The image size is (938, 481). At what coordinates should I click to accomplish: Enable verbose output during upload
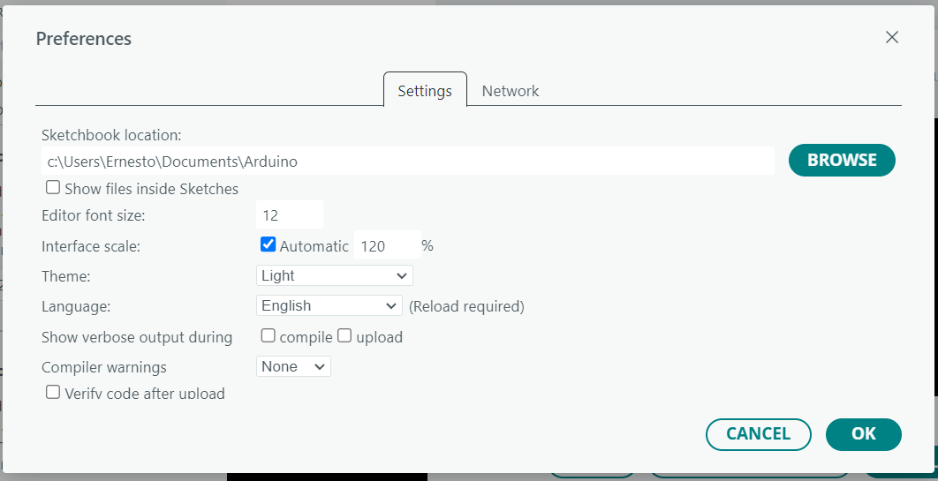coord(344,335)
